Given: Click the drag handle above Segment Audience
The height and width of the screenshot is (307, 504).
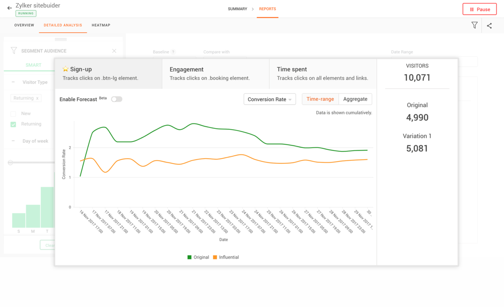Looking at the screenshot, I should (x=61, y=39).
